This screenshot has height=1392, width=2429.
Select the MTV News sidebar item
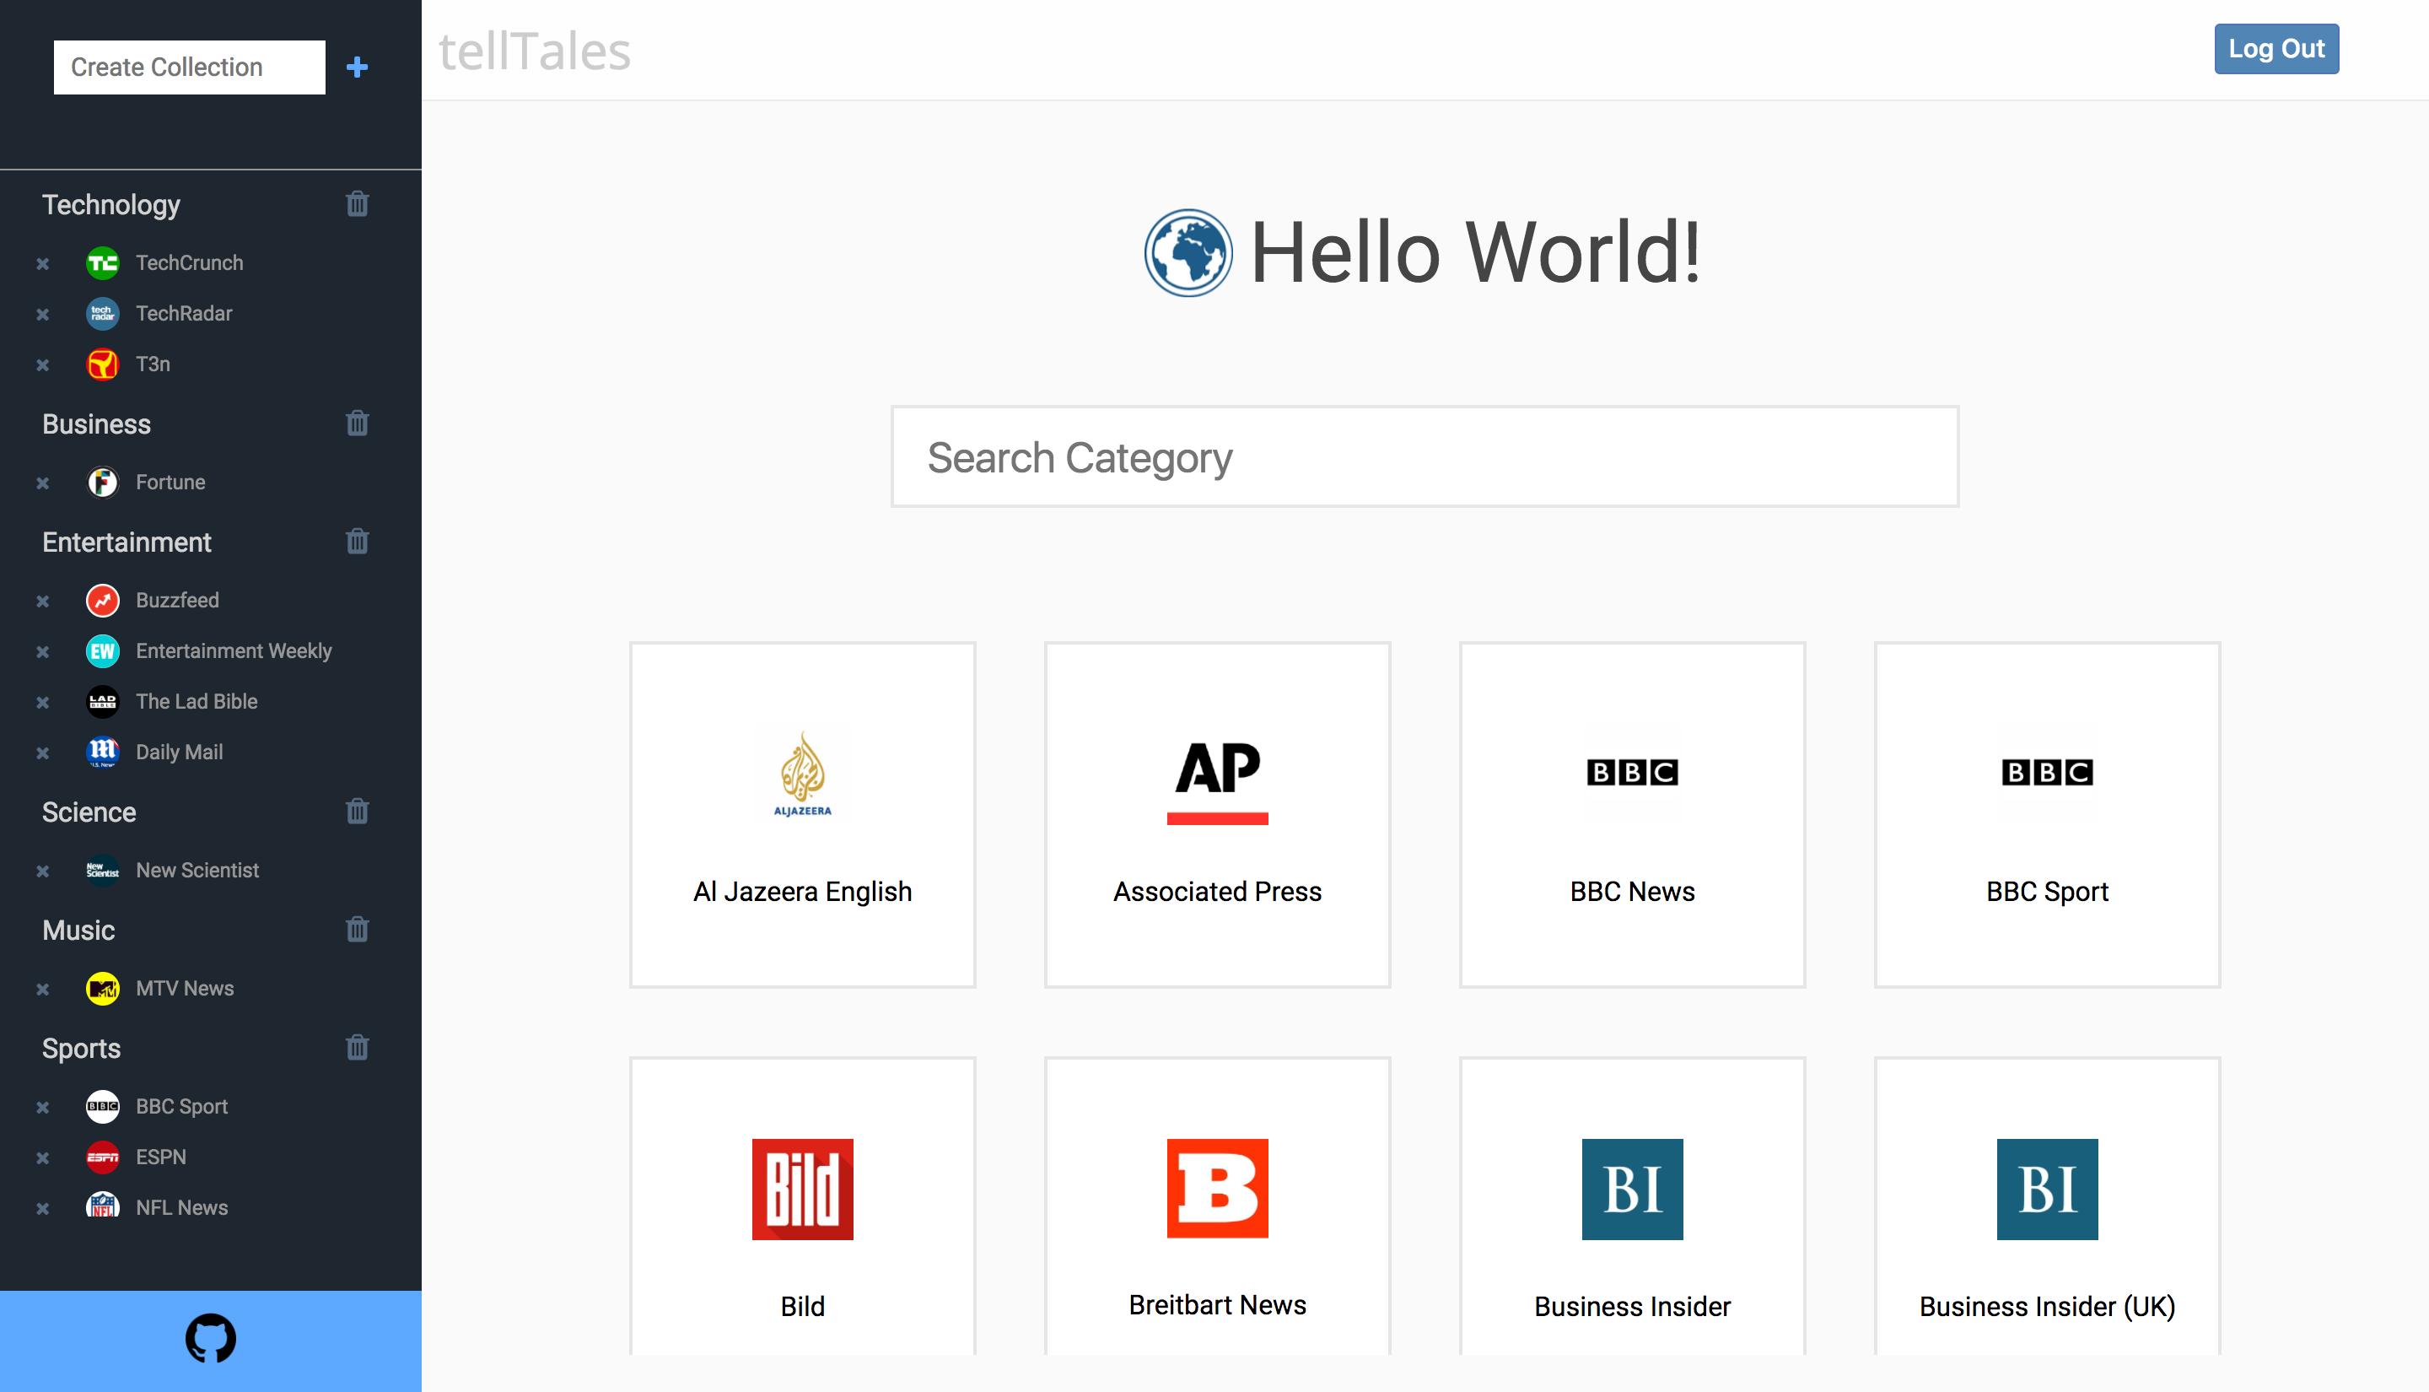(x=185, y=989)
